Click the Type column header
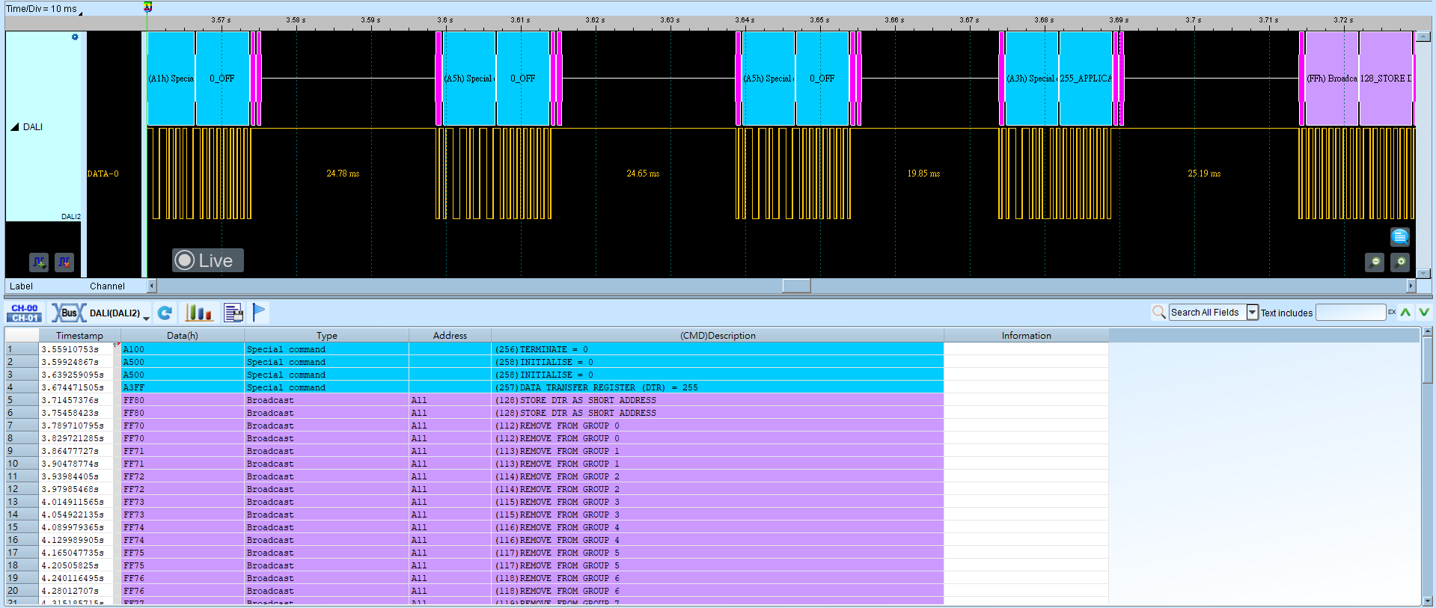1436x608 pixels. [x=326, y=336]
